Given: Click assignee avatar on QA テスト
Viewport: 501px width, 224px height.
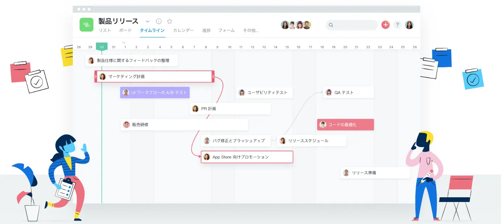Looking at the screenshot, I should [x=329, y=92].
